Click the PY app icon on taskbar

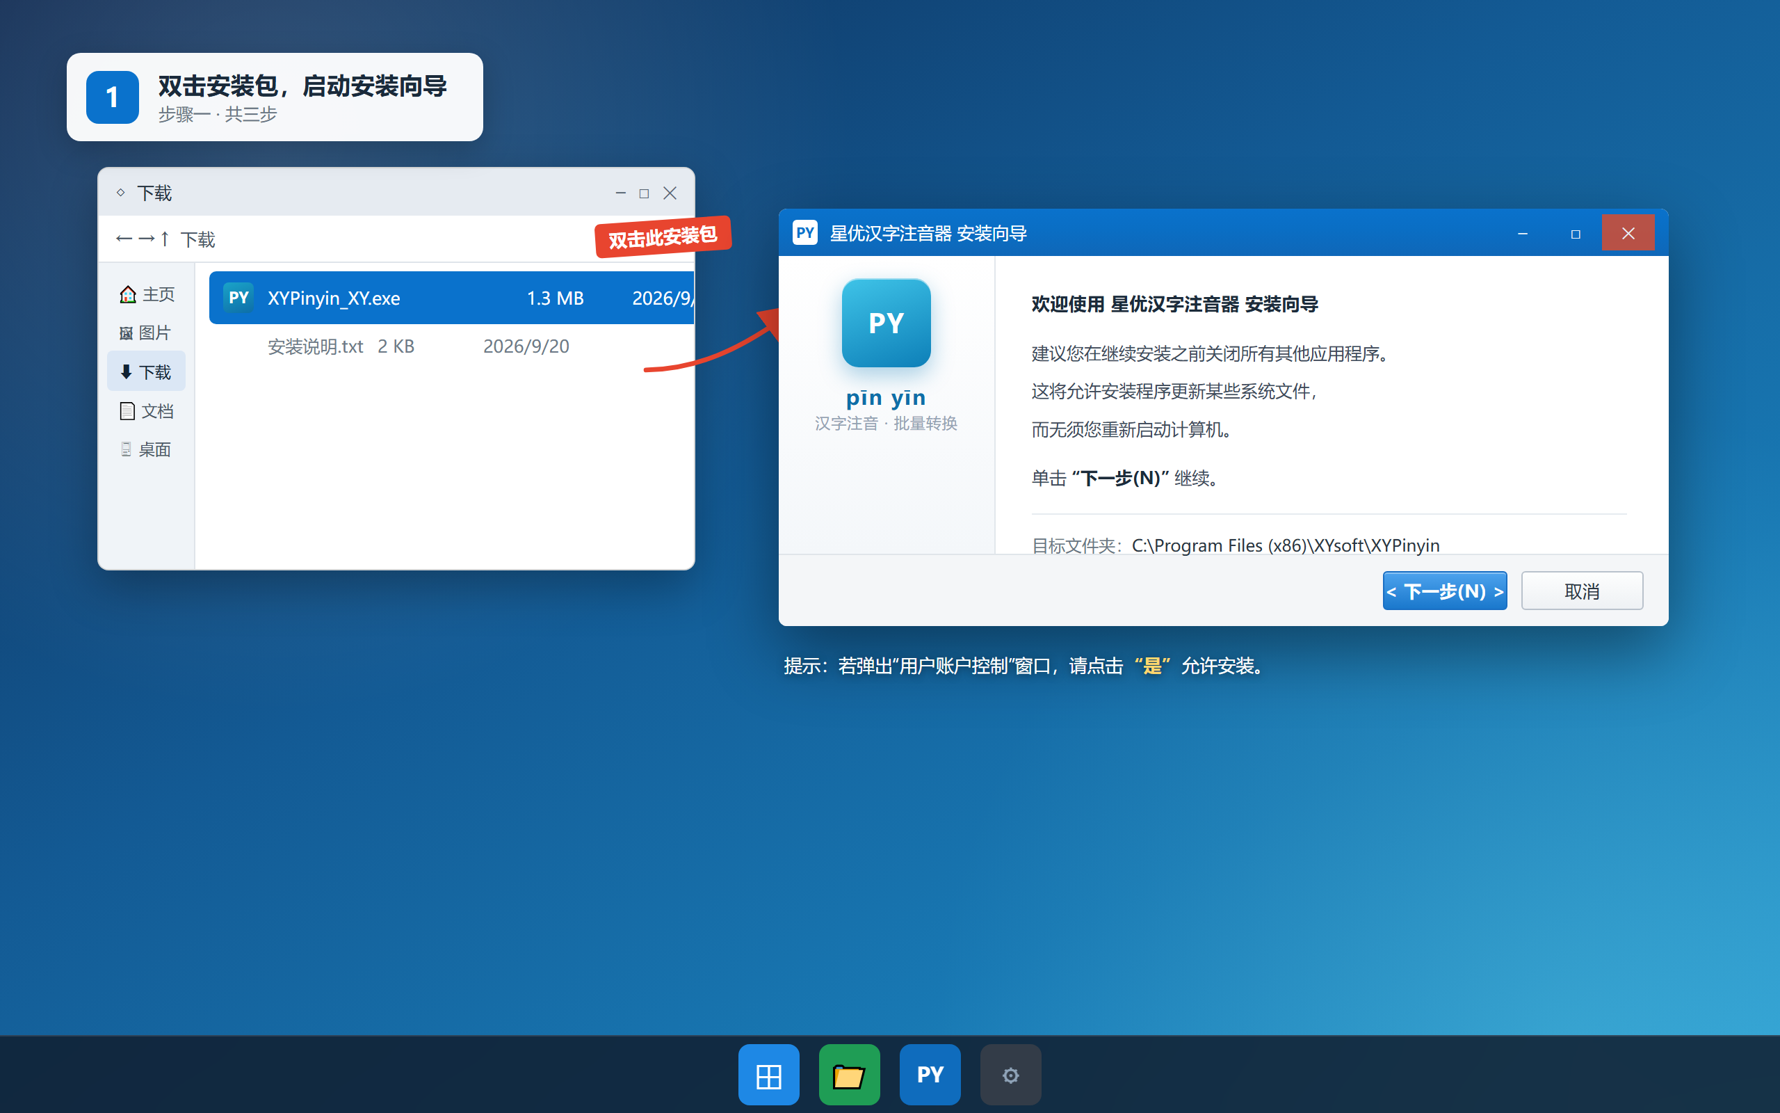click(930, 1075)
